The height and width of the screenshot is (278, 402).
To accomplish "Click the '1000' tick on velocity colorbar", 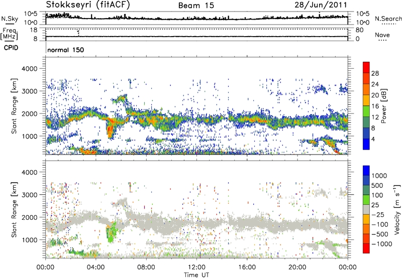I will click(x=379, y=176).
